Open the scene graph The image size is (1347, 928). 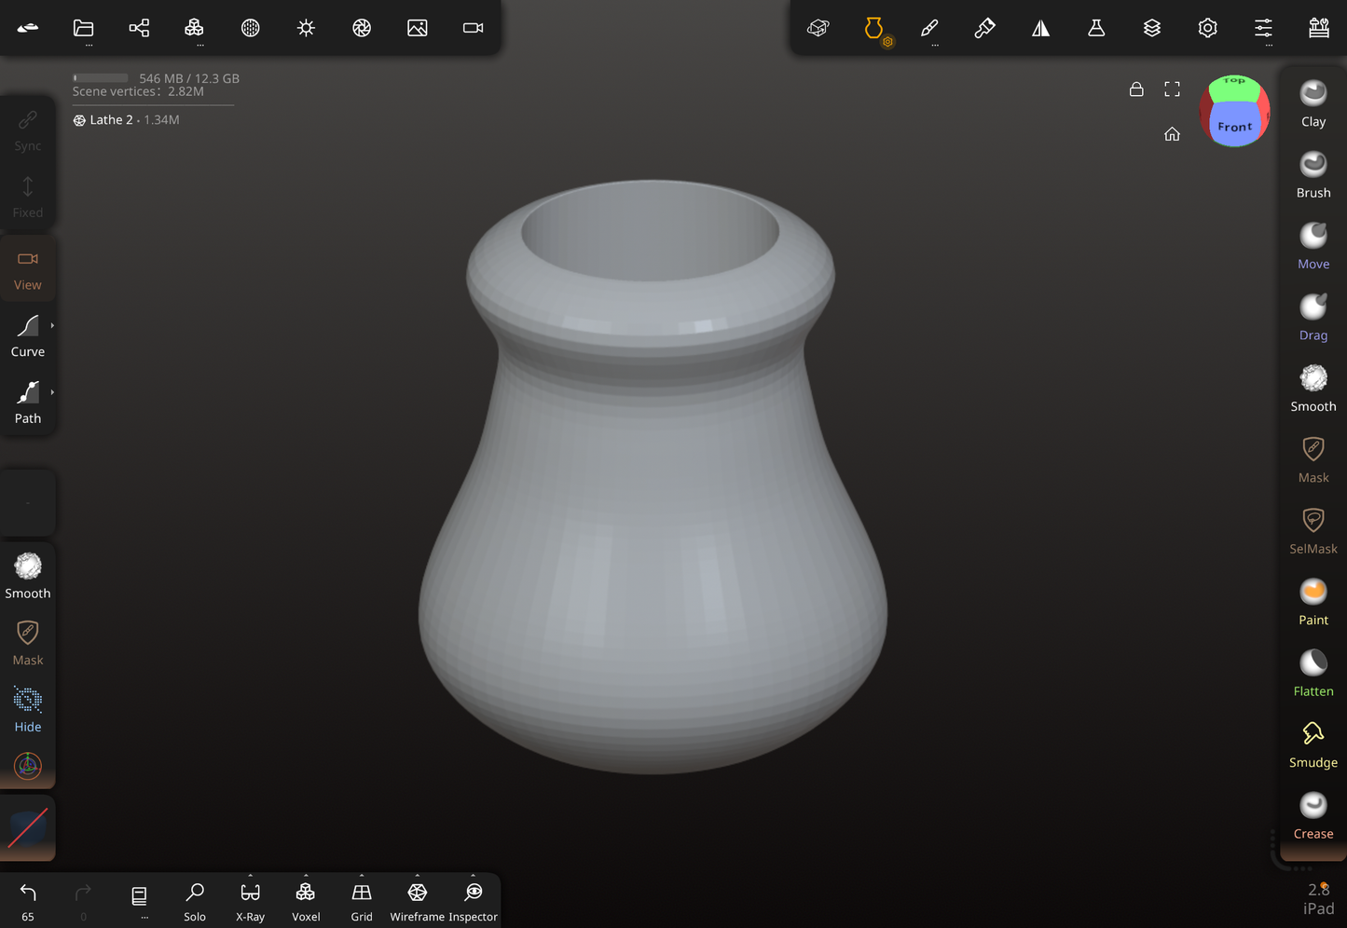point(139,28)
